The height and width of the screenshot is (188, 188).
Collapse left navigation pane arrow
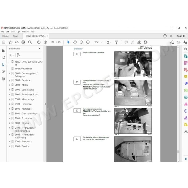point(45,104)
